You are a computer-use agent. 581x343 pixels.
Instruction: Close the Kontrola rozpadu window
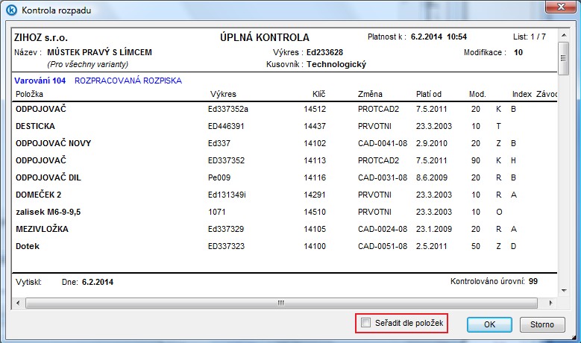click(x=561, y=7)
